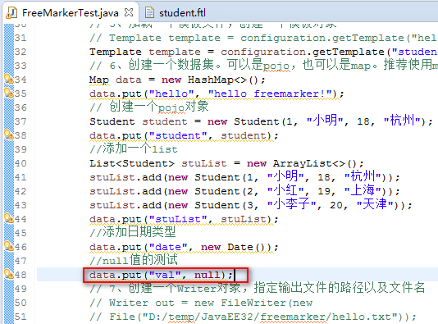
Task: Click line number 33 in the gutter
Action: click(21, 66)
